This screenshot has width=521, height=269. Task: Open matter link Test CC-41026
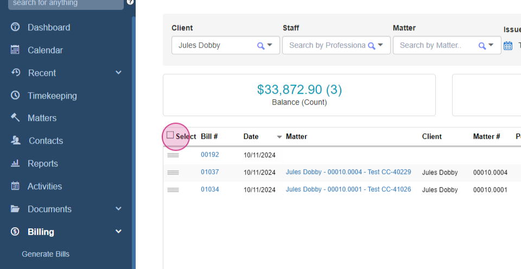click(348, 189)
